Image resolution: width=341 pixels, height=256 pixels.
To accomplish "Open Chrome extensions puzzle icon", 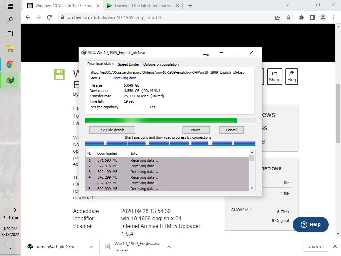I will pos(302,17).
